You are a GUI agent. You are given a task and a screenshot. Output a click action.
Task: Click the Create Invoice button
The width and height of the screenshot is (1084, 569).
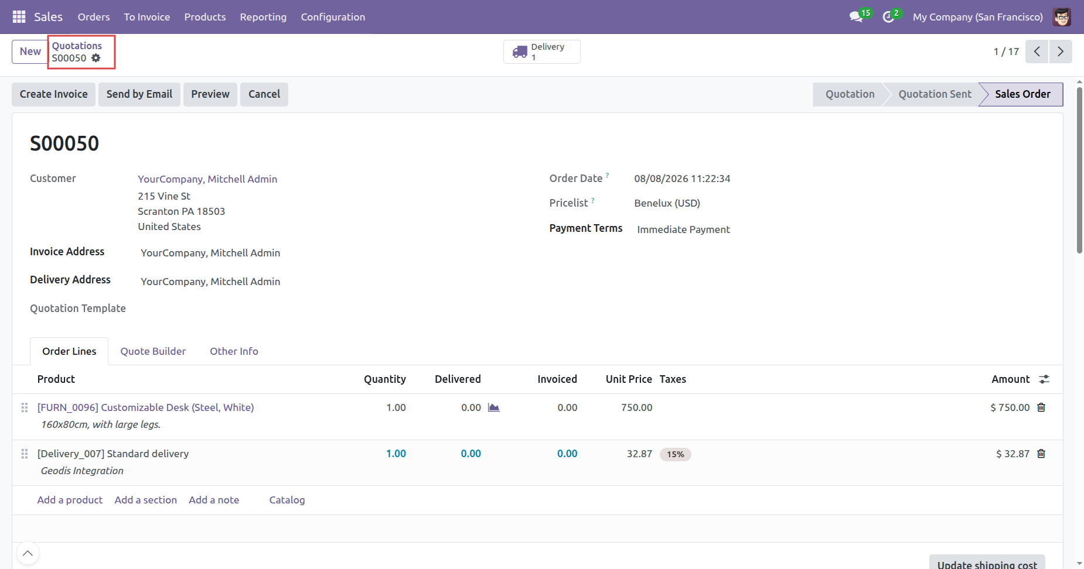pyautogui.click(x=54, y=94)
